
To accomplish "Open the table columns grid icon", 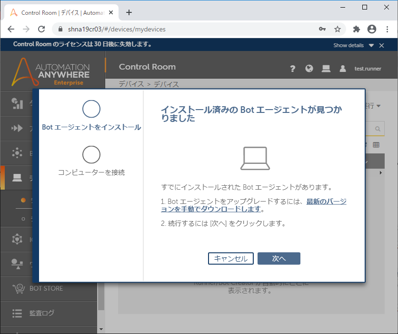I will click(376, 145).
